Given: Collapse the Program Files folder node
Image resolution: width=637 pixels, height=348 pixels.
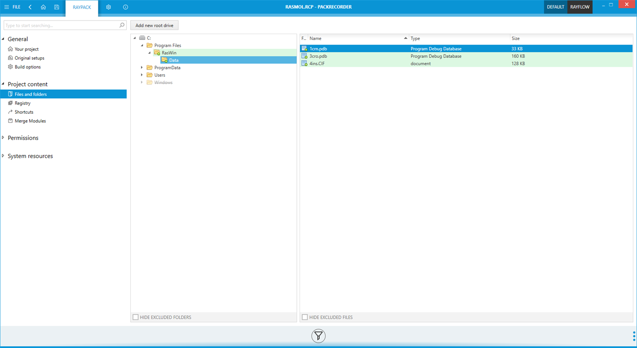Looking at the screenshot, I should 142,45.
